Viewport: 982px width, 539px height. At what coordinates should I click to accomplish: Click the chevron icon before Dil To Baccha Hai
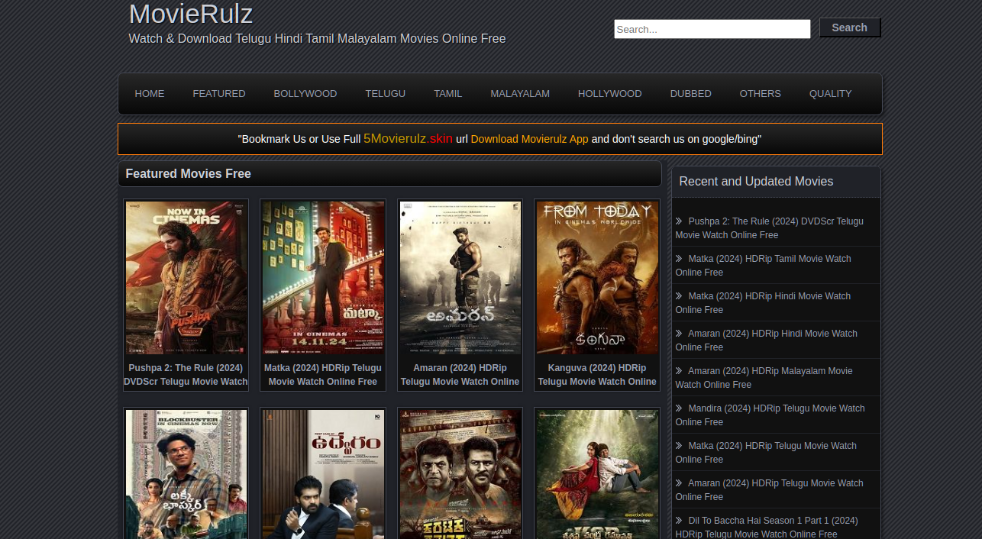point(679,521)
